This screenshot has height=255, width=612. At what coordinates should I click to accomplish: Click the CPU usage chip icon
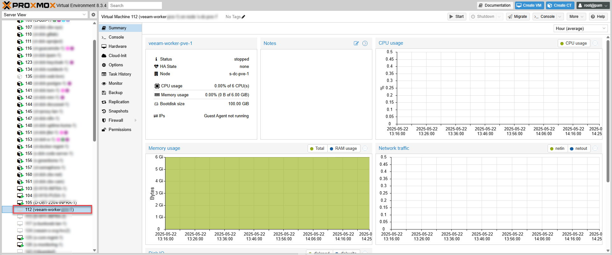click(157, 86)
